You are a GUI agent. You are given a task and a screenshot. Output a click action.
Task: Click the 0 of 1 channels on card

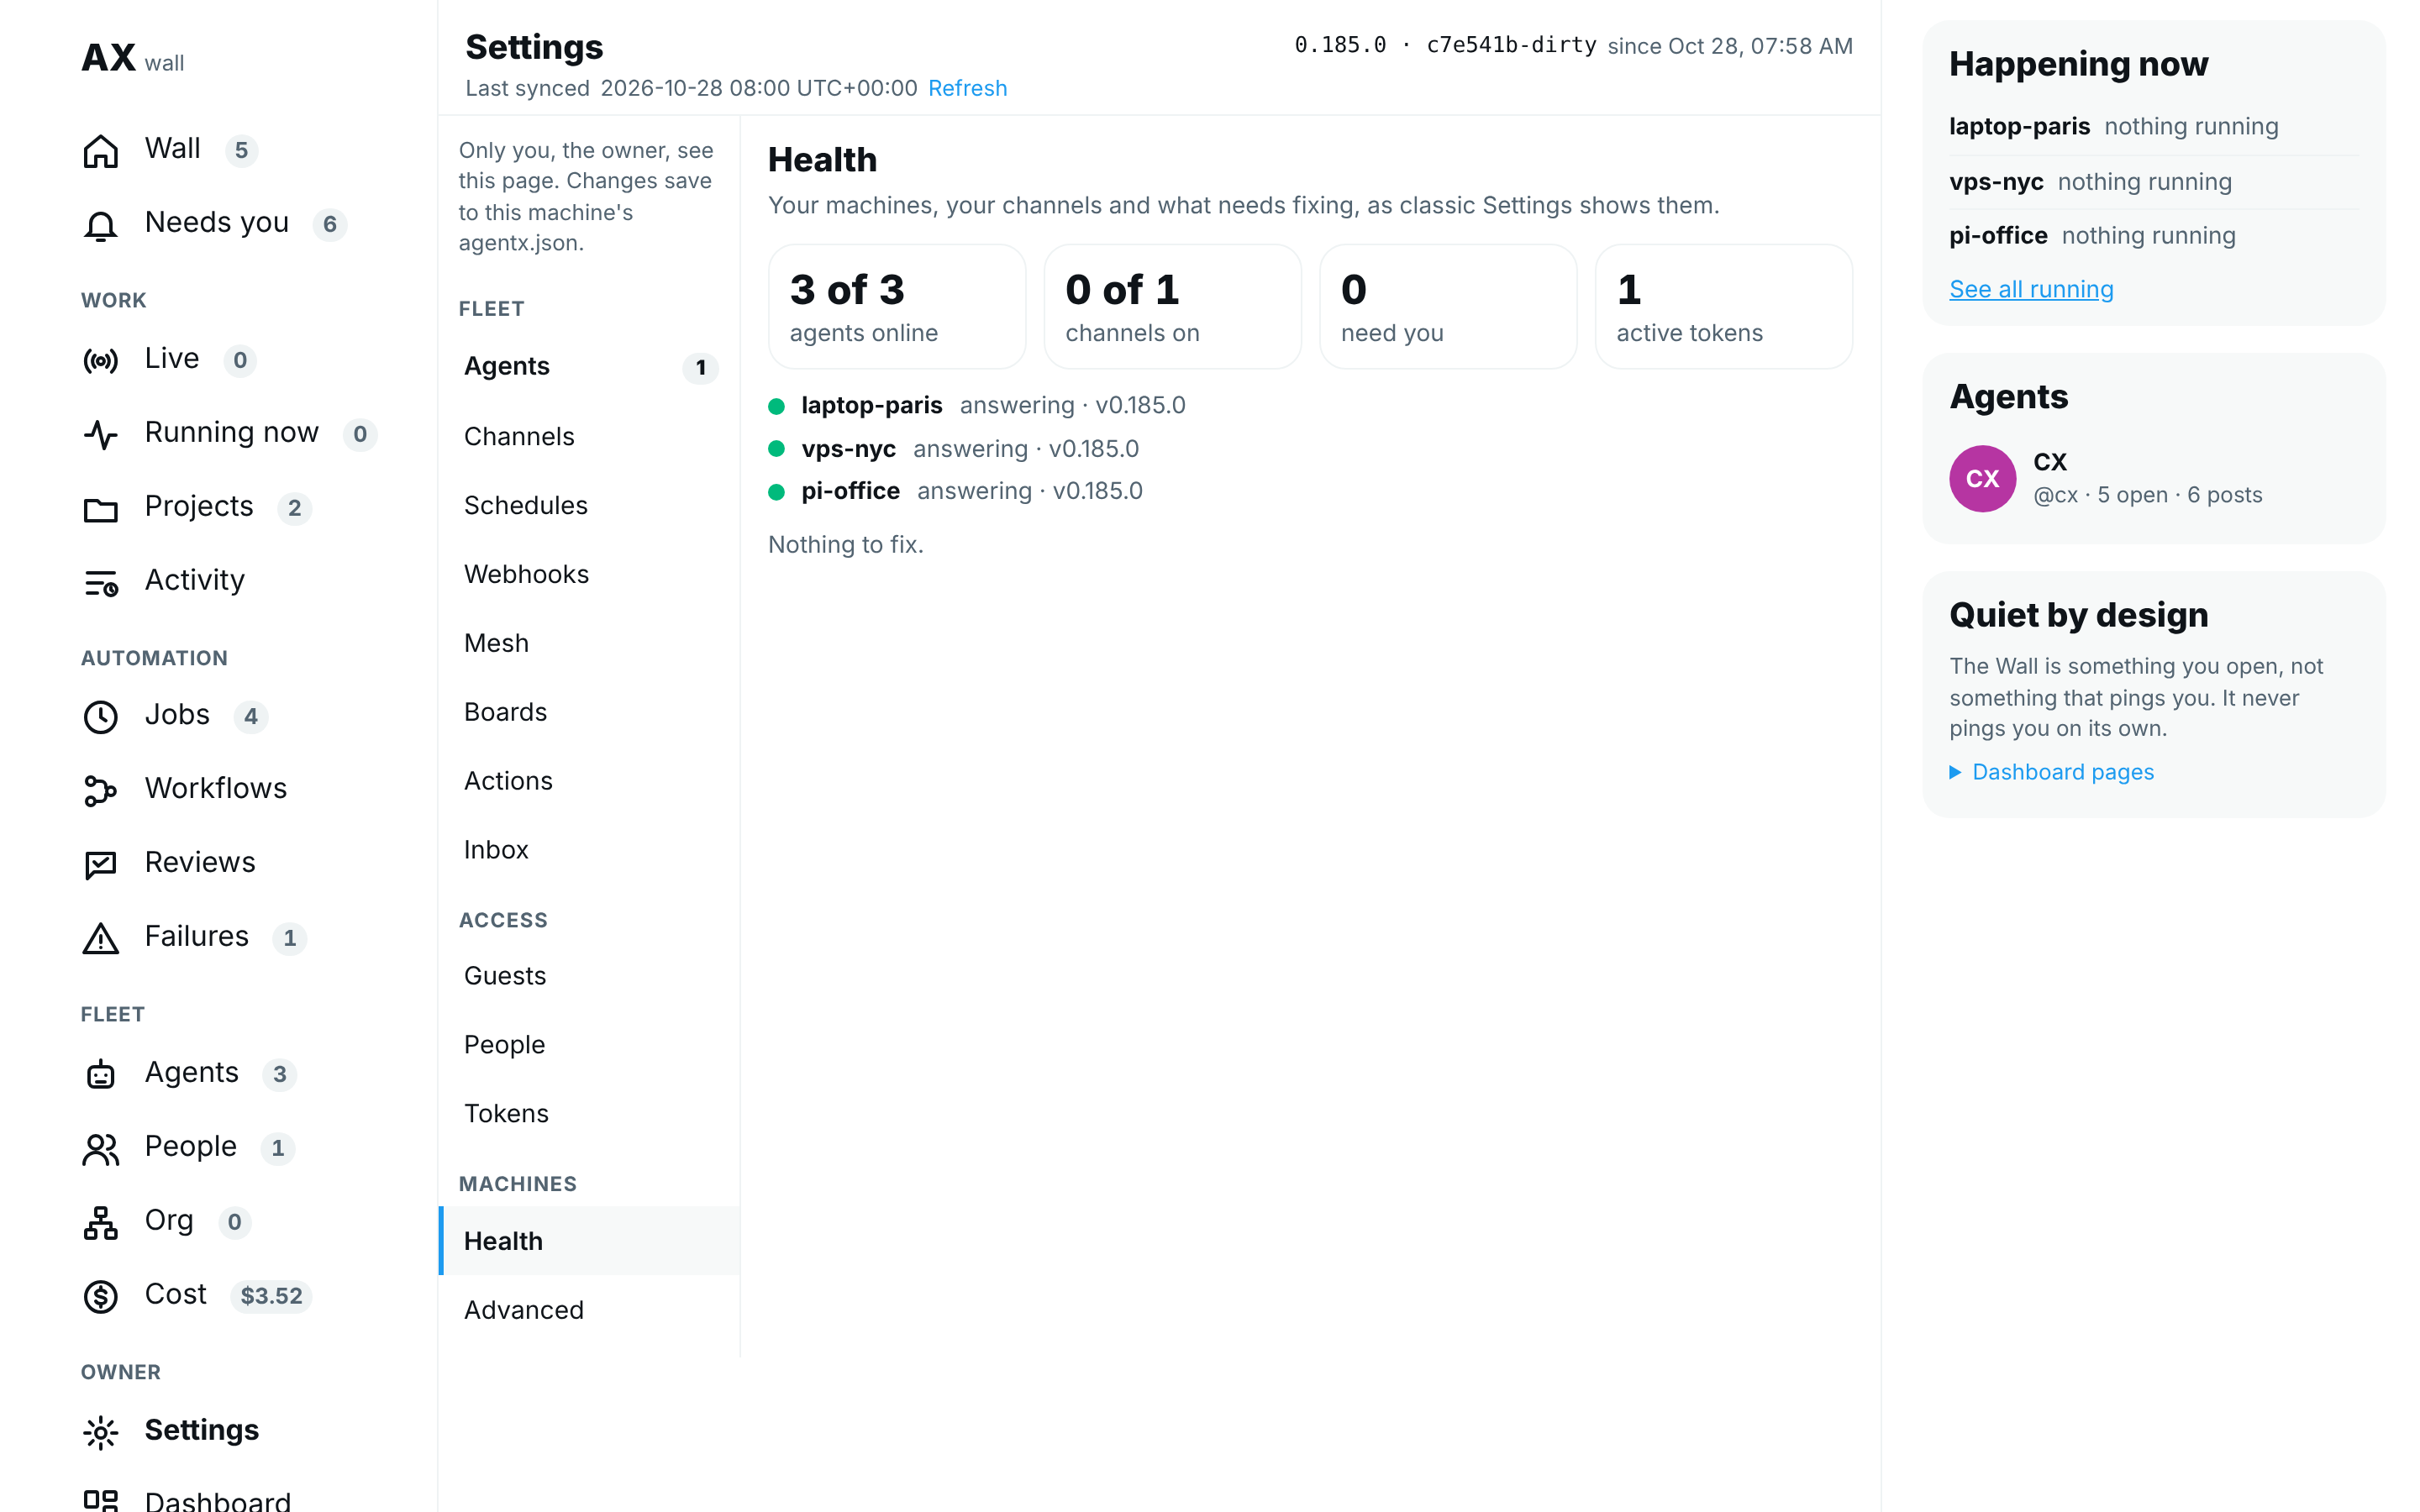click(x=1172, y=307)
